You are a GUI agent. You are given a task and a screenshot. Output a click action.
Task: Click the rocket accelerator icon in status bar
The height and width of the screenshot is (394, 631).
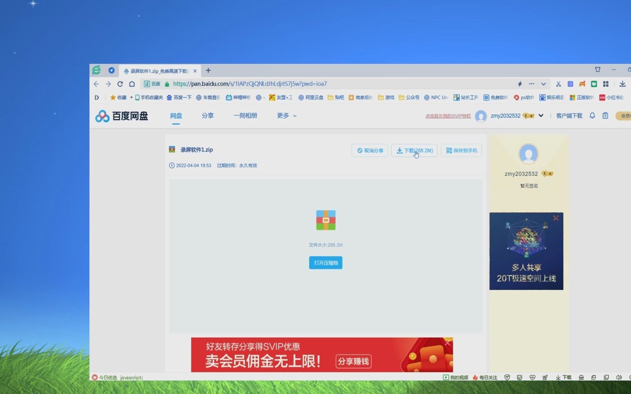545,378
